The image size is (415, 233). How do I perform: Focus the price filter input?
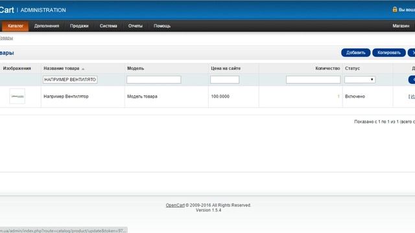225,80
